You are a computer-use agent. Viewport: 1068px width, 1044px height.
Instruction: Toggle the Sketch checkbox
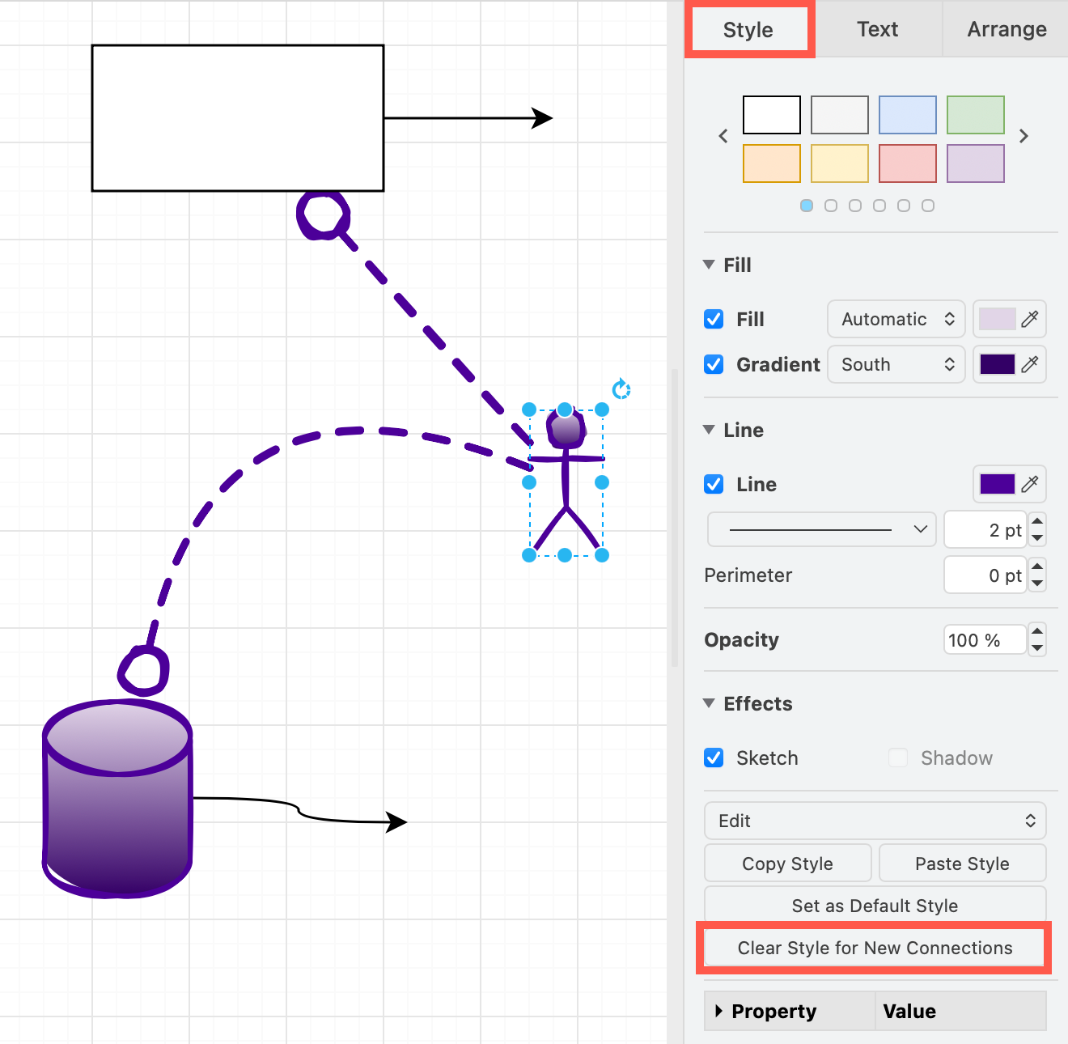(x=714, y=758)
